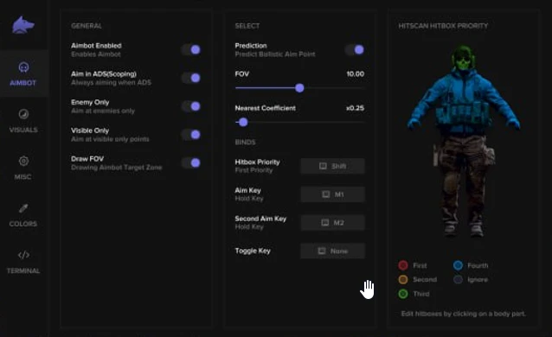Toggle the Enemy Only switch

[191, 106]
